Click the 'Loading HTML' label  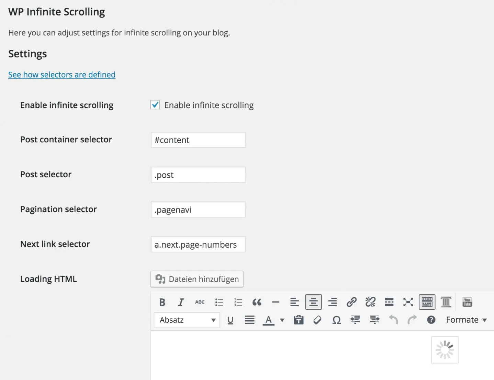pos(48,279)
